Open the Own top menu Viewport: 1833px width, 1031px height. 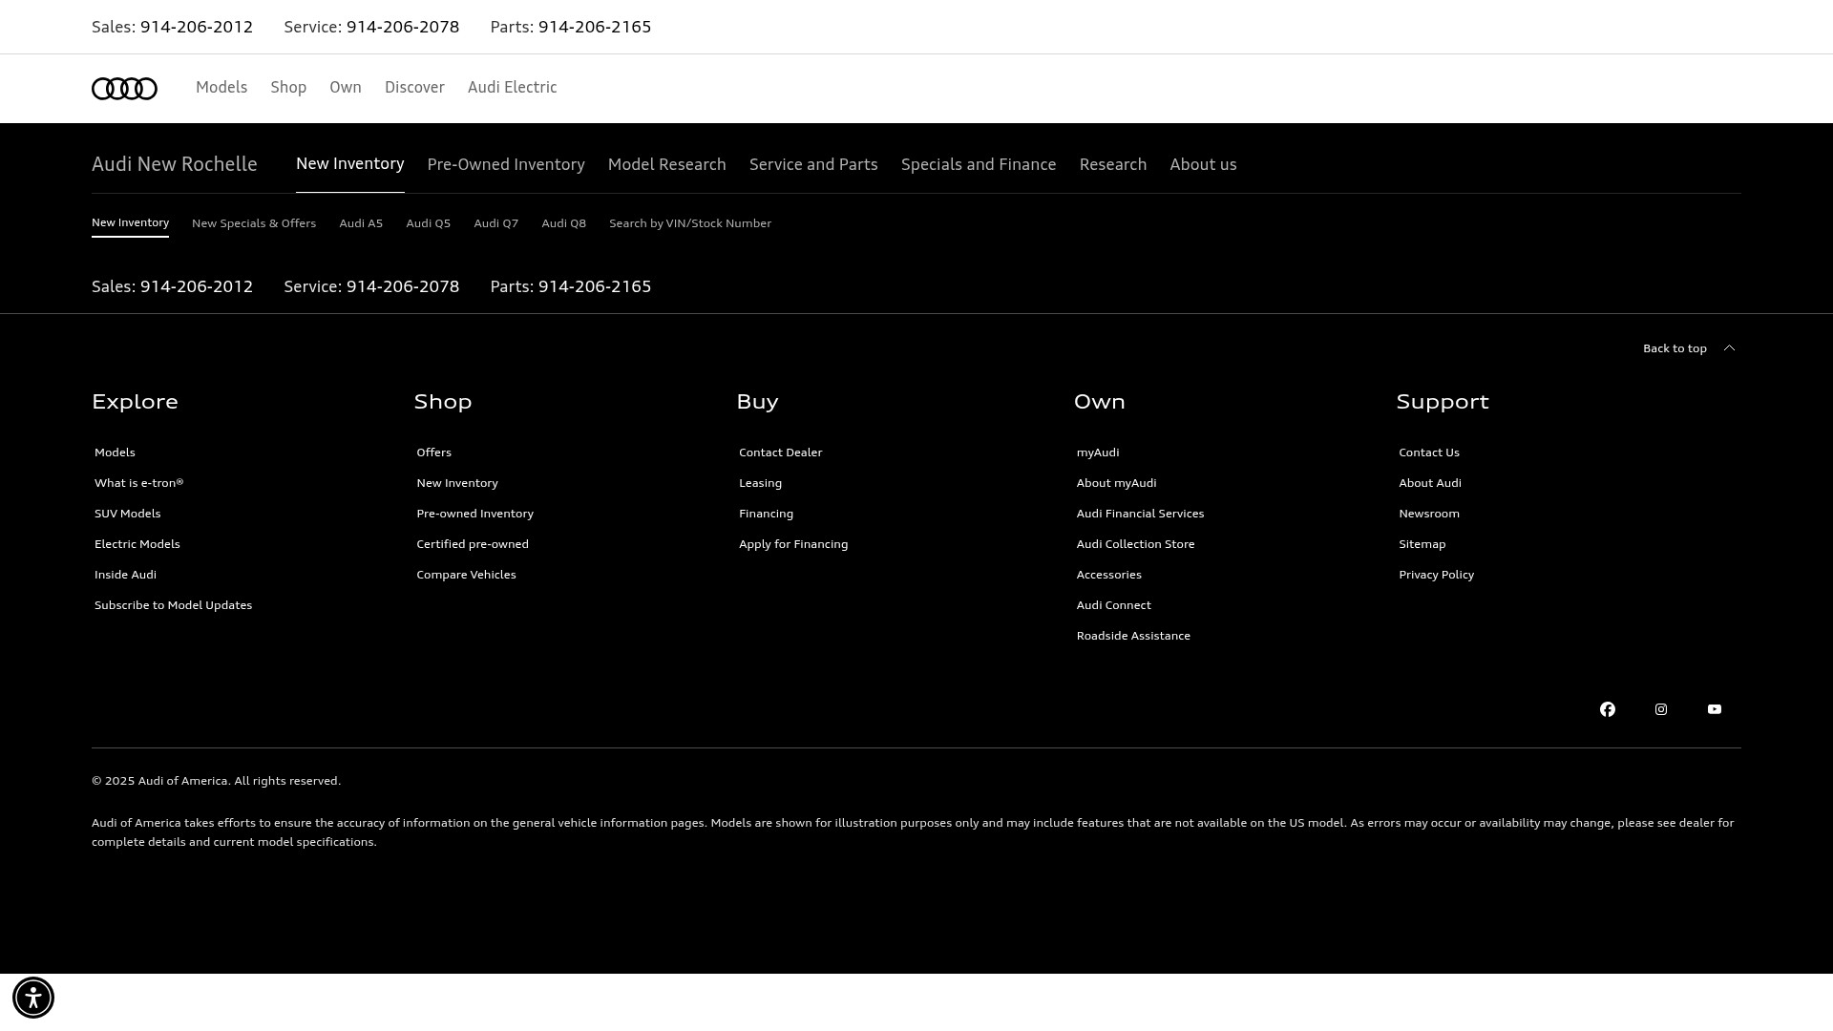point(346,88)
